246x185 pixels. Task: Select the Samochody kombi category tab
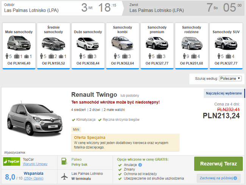tap(123, 46)
